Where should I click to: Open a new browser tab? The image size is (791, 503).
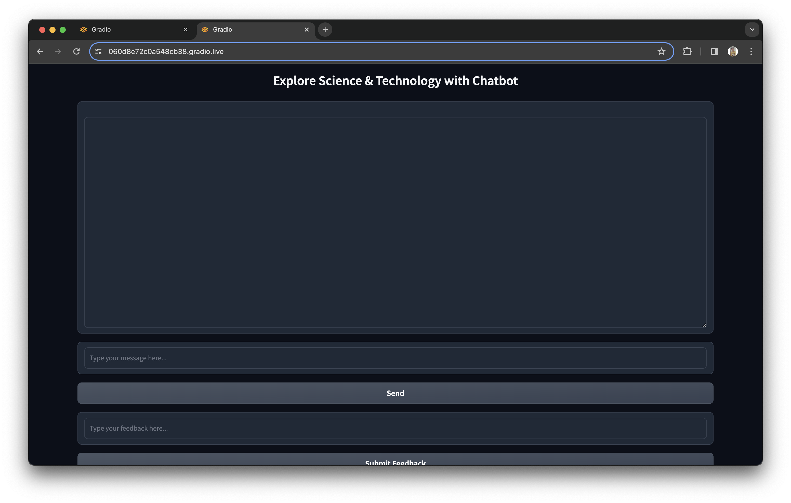pyautogui.click(x=325, y=30)
